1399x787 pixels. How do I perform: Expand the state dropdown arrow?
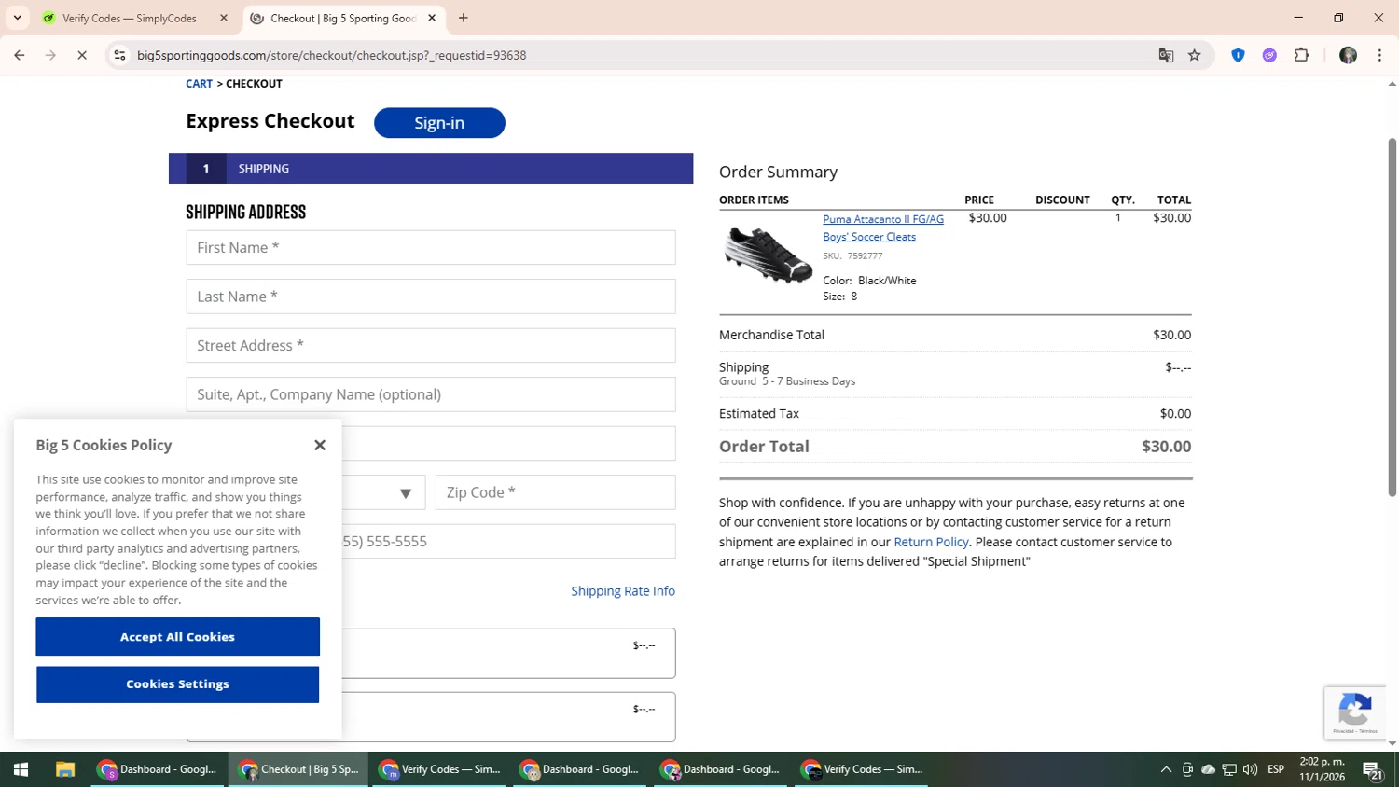coord(406,493)
